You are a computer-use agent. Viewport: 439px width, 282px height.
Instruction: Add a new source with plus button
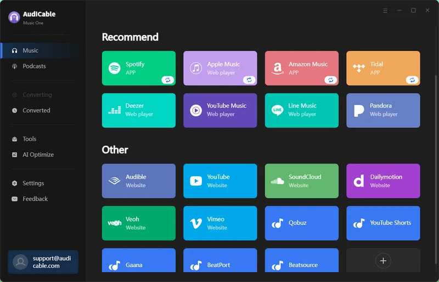tap(383, 261)
